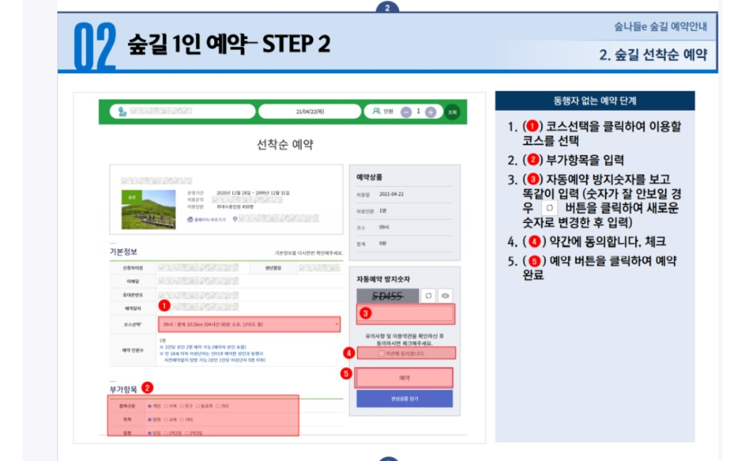Viewport: 745px width, 461px height.
Task: Click the 동행자 없는 예약 단계 header
Action: (594, 101)
